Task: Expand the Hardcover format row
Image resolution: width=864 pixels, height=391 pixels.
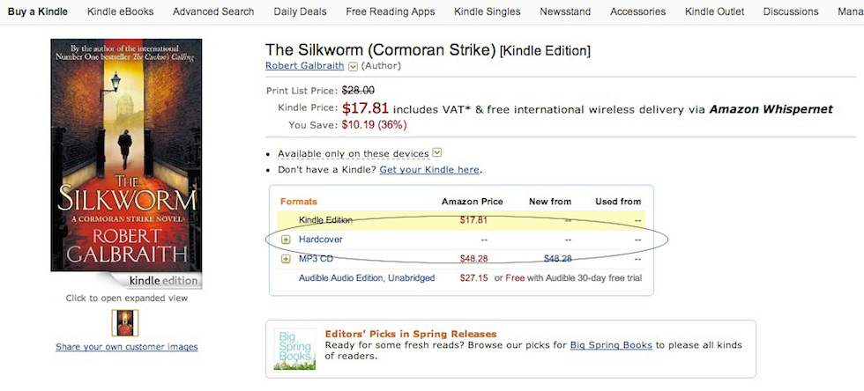Action: tap(286, 240)
